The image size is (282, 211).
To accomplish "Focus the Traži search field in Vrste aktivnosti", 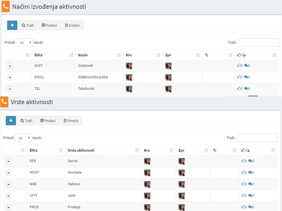I will pos(257,138).
